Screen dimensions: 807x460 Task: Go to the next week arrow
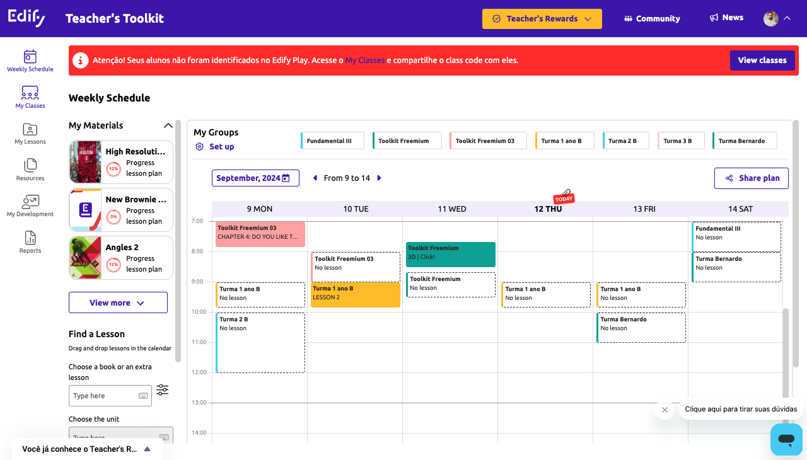click(380, 178)
